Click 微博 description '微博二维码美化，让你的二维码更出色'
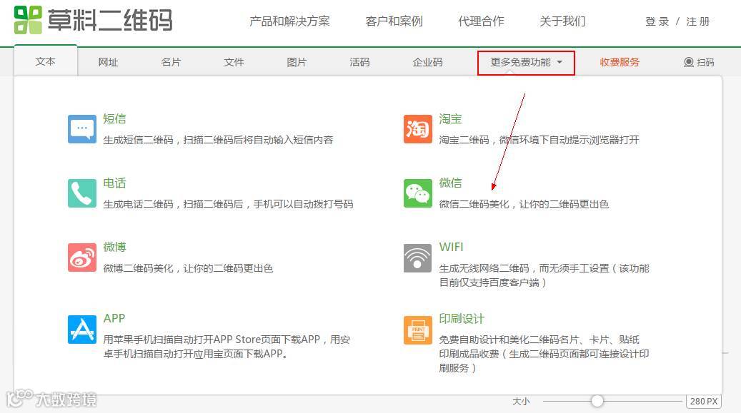This screenshot has height=413, width=741. point(188,269)
